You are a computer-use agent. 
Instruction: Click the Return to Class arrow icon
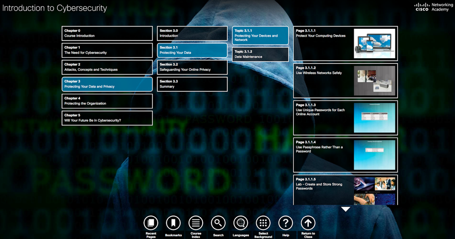coord(308,223)
